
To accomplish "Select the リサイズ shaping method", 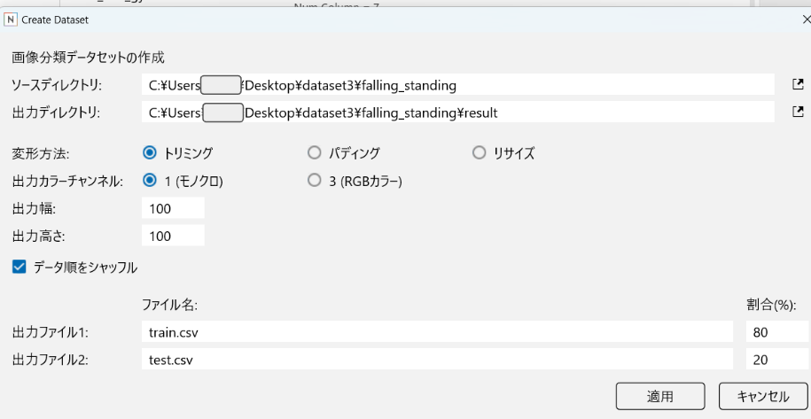I will click(x=479, y=153).
